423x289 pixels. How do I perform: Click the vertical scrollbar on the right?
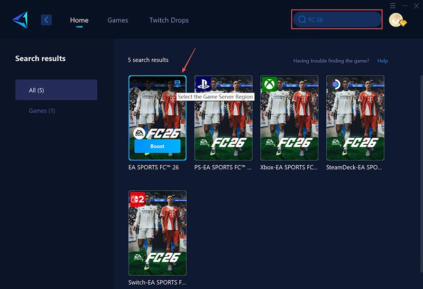coord(421,173)
